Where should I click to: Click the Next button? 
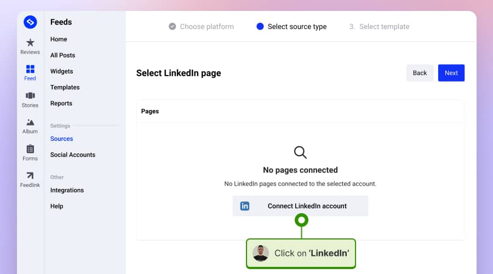[451, 73]
